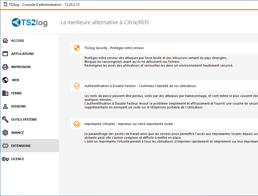
Task: Click the Outils Système wrench icon
Action: click(x=5, y=119)
